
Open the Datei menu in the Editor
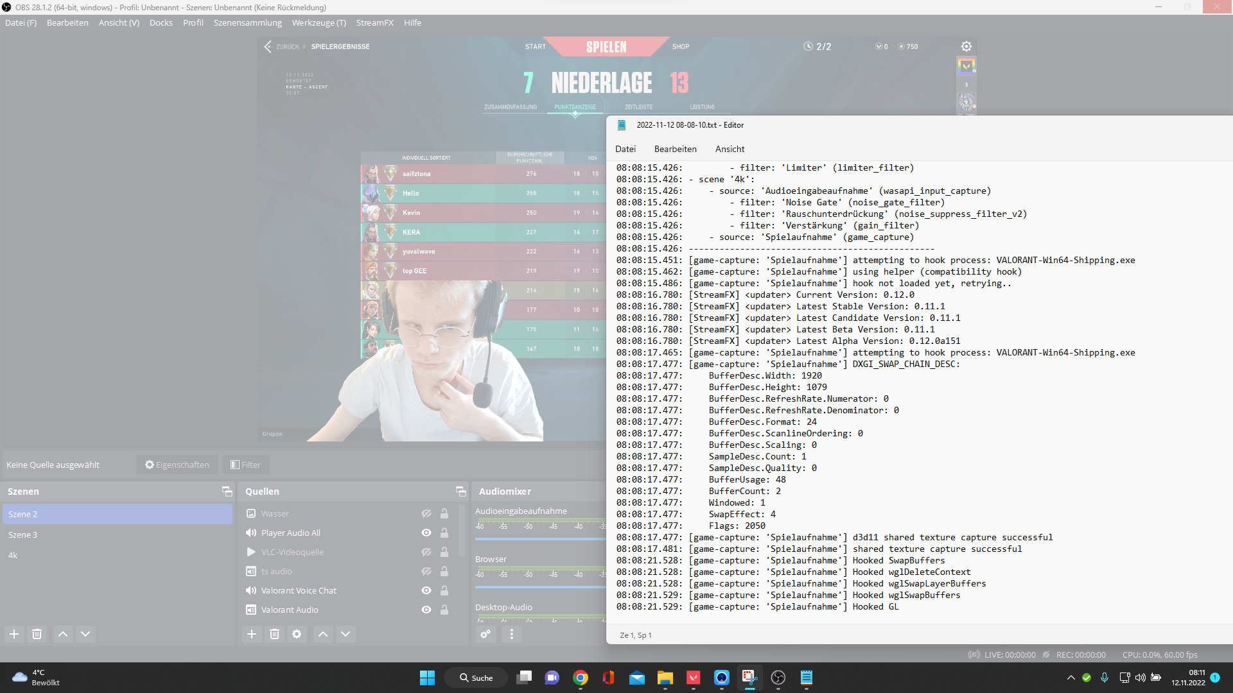pos(625,149)
